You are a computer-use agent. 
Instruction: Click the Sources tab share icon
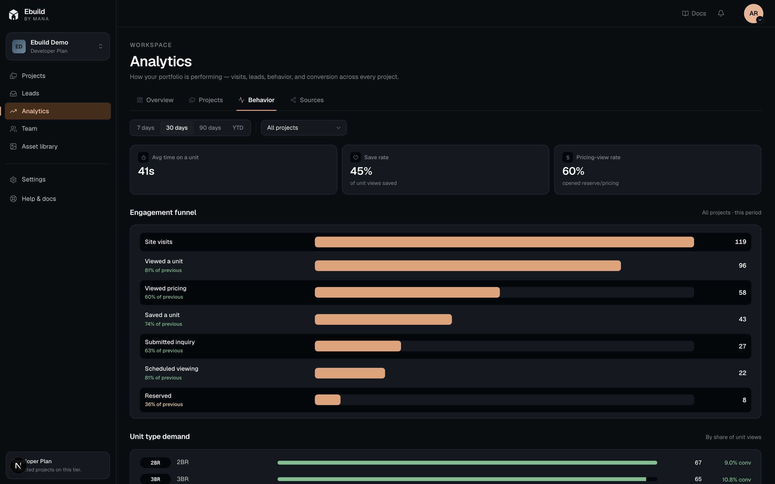(x=293, y=100)
